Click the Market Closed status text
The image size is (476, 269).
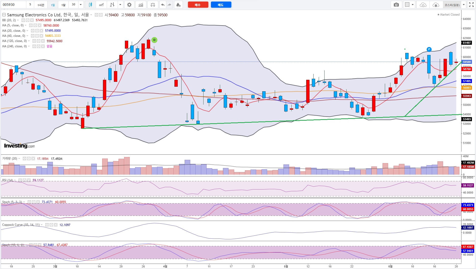pyautogui.click(x=450, y=15)
